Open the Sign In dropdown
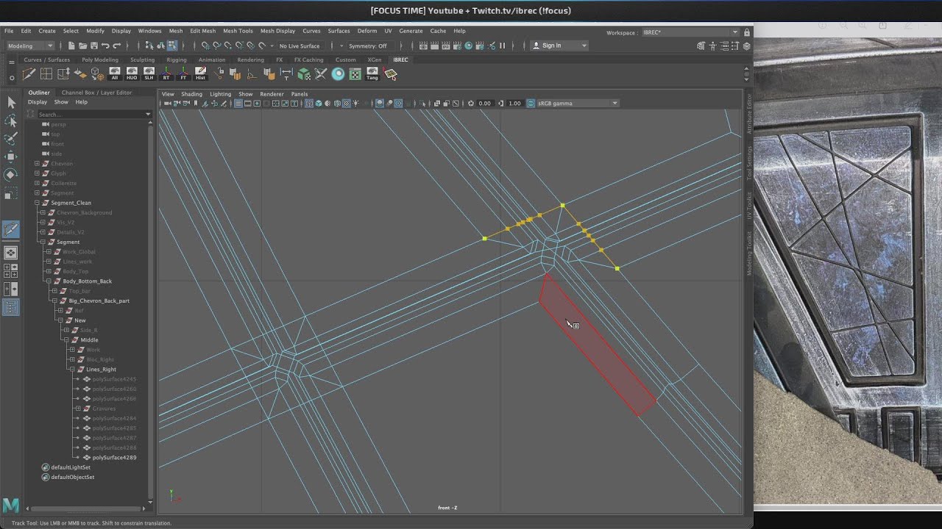942x529 pixels. [559, 46]
